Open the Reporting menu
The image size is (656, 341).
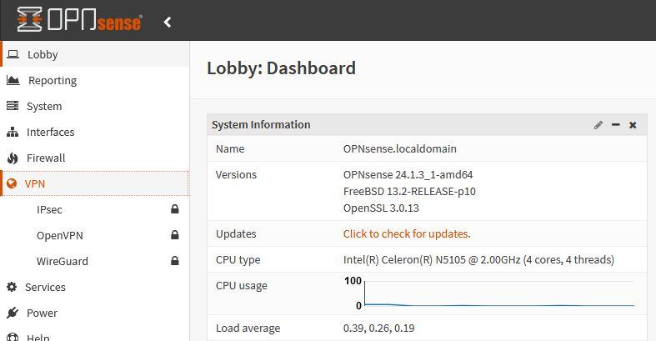point(53,81)
